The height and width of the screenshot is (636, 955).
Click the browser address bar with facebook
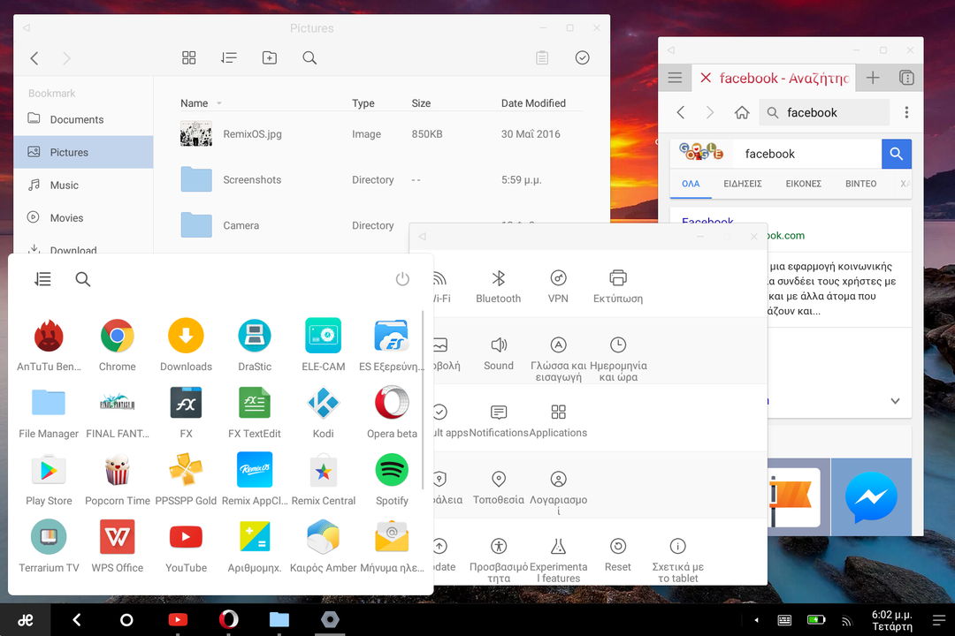(826, 113)
